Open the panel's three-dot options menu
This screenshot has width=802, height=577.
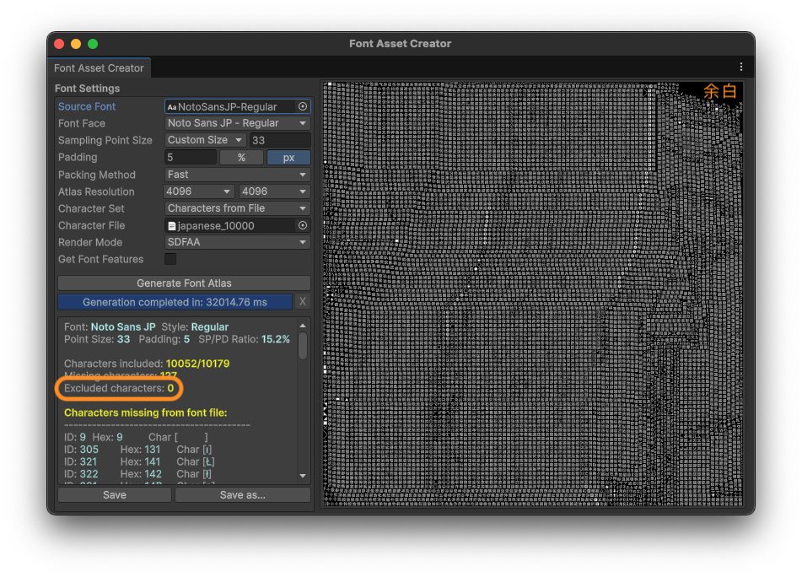(741, 67)
